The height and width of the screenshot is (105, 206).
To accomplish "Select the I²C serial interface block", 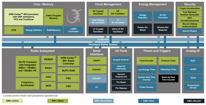I will click(97, 87).
